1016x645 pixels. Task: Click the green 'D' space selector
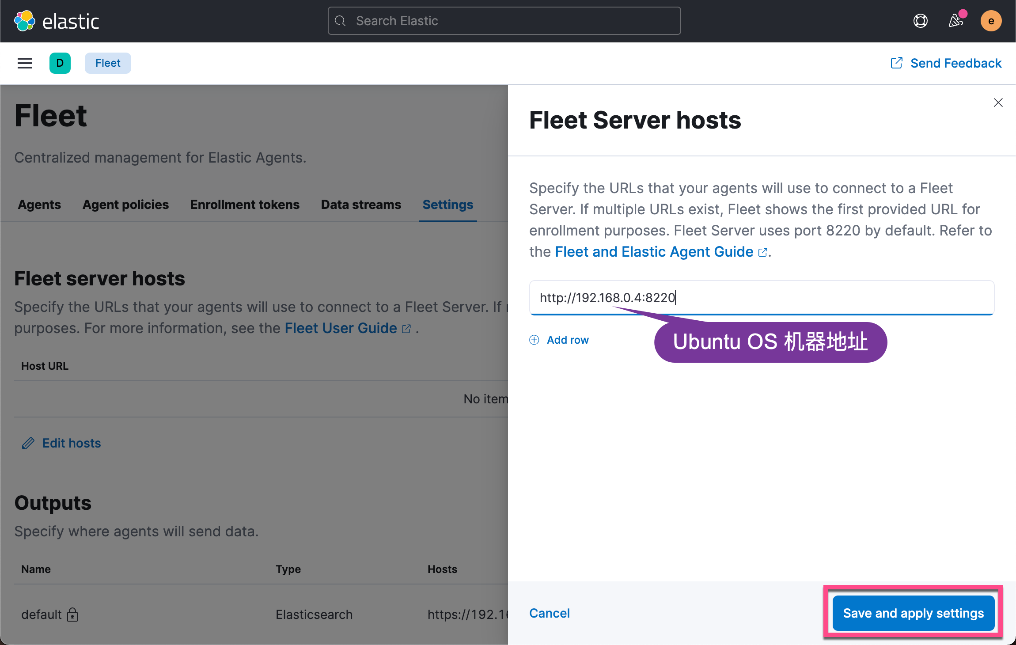pos(60,63)
